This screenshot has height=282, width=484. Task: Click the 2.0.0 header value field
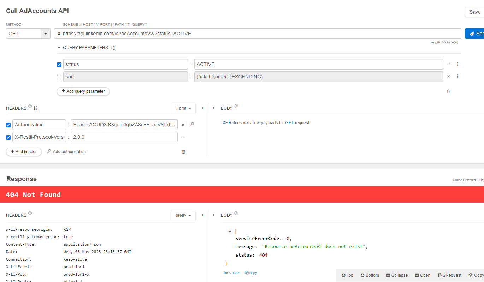pos(124,137)
